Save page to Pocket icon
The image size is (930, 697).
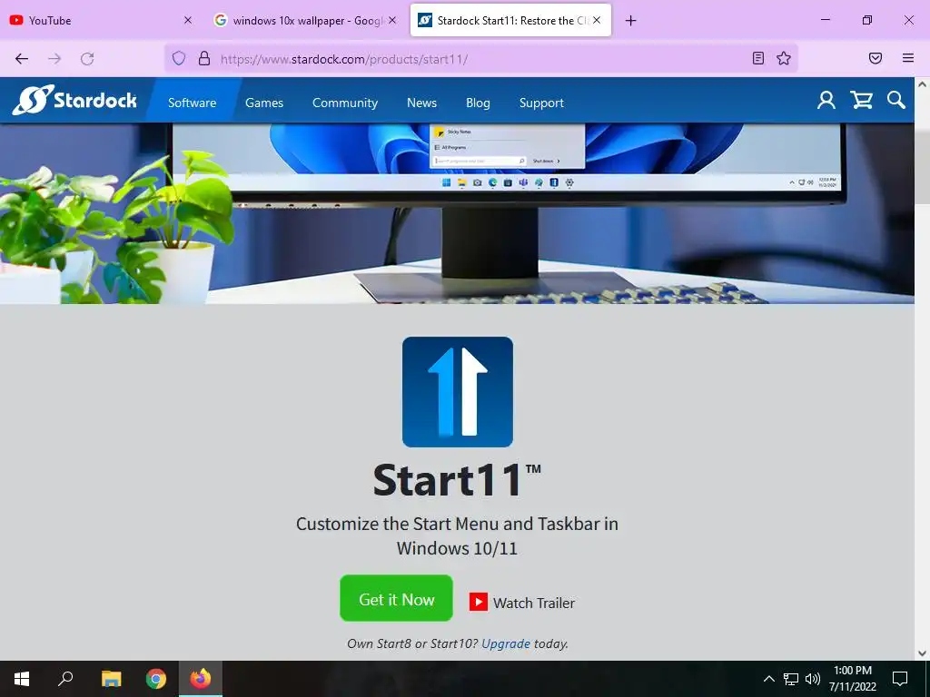pos(876,58)
